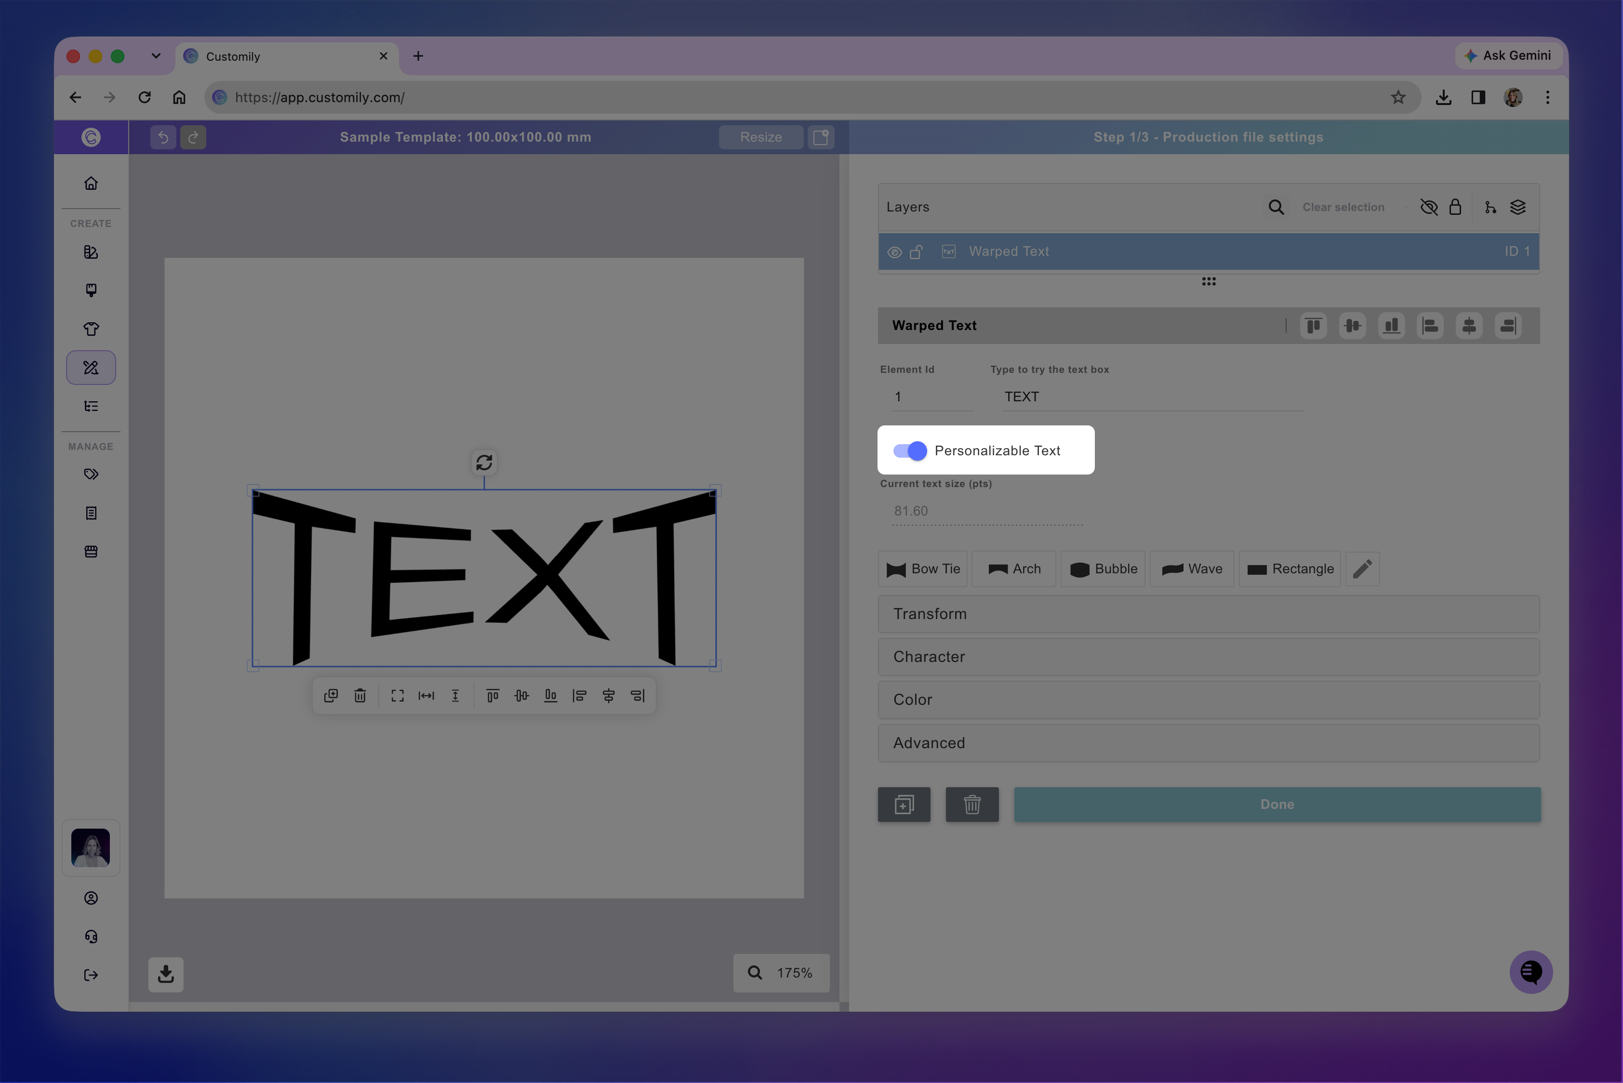This screenshot has height=1083, width=1623.
Task: Download the canvas with bottom-left download button
Action: tap(166, 974)
